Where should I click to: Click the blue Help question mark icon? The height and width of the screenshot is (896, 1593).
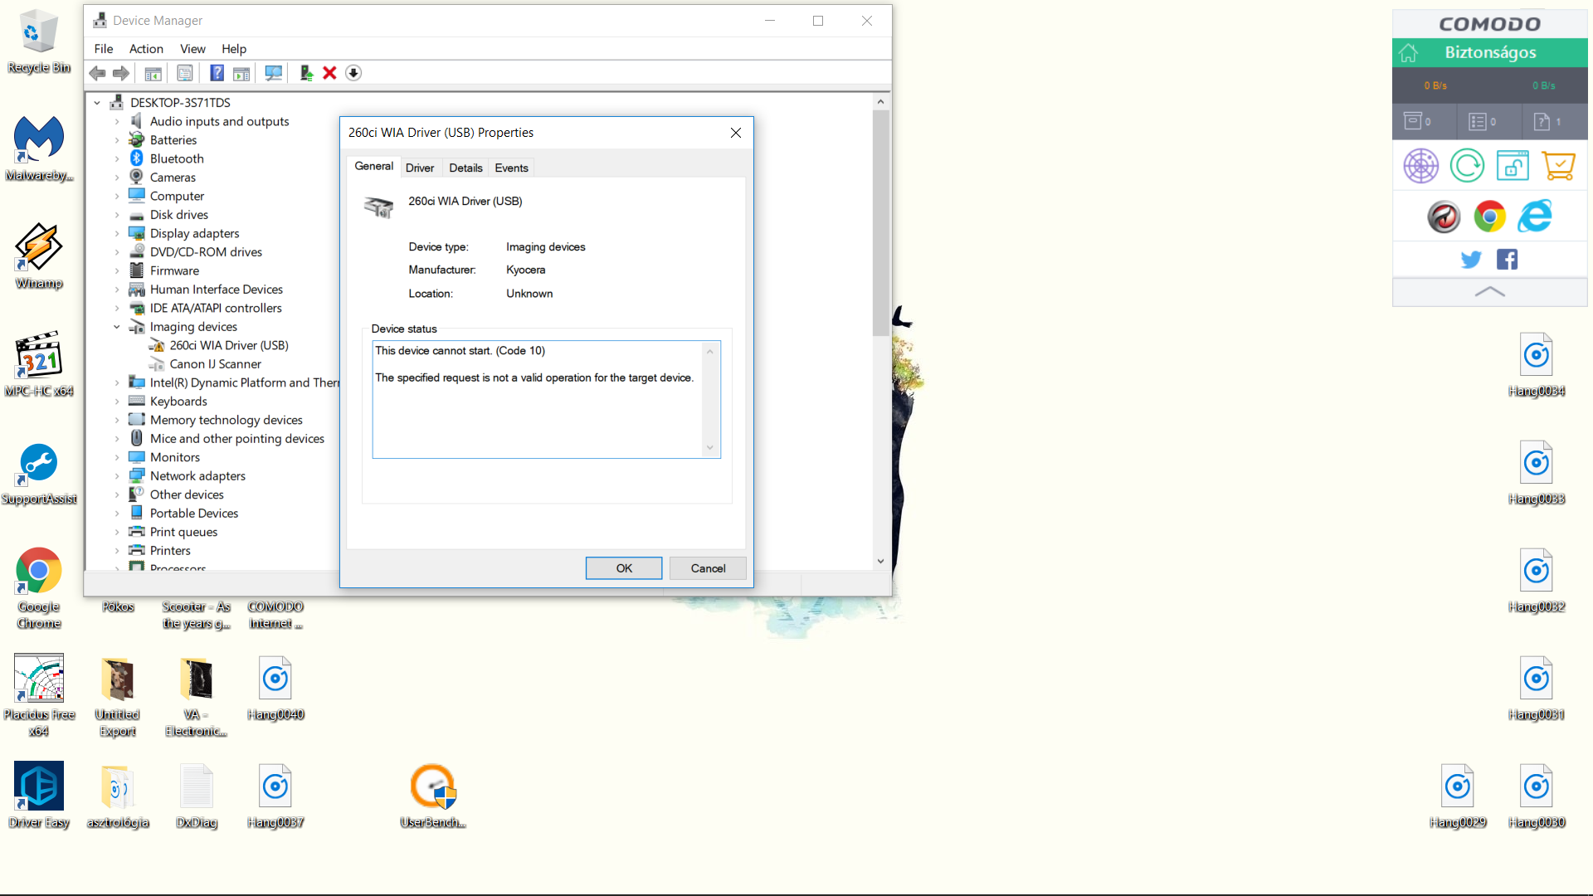point(217,73)
